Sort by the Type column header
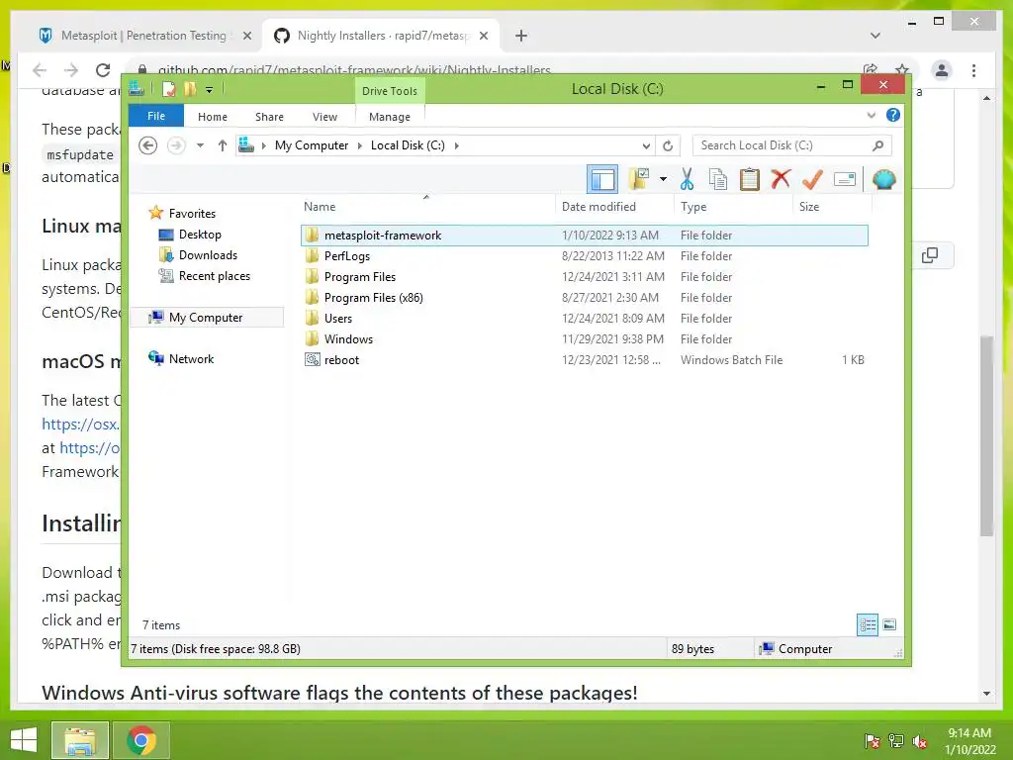This screenshot has height=760, width=1013. [x=733, y=206]
